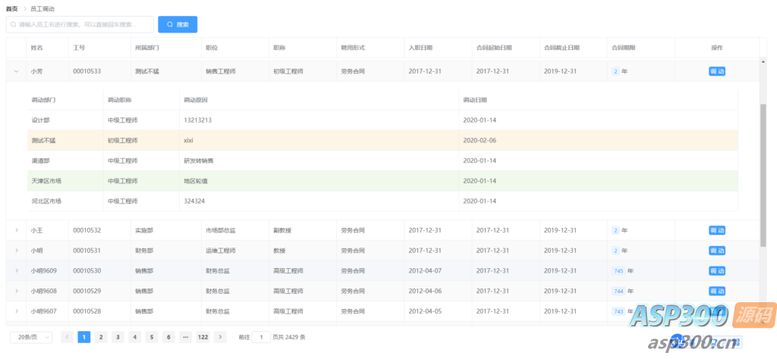Expand the row for 小明9609
The height and width of the screenshot is (359, 777).
coord(16,271)
